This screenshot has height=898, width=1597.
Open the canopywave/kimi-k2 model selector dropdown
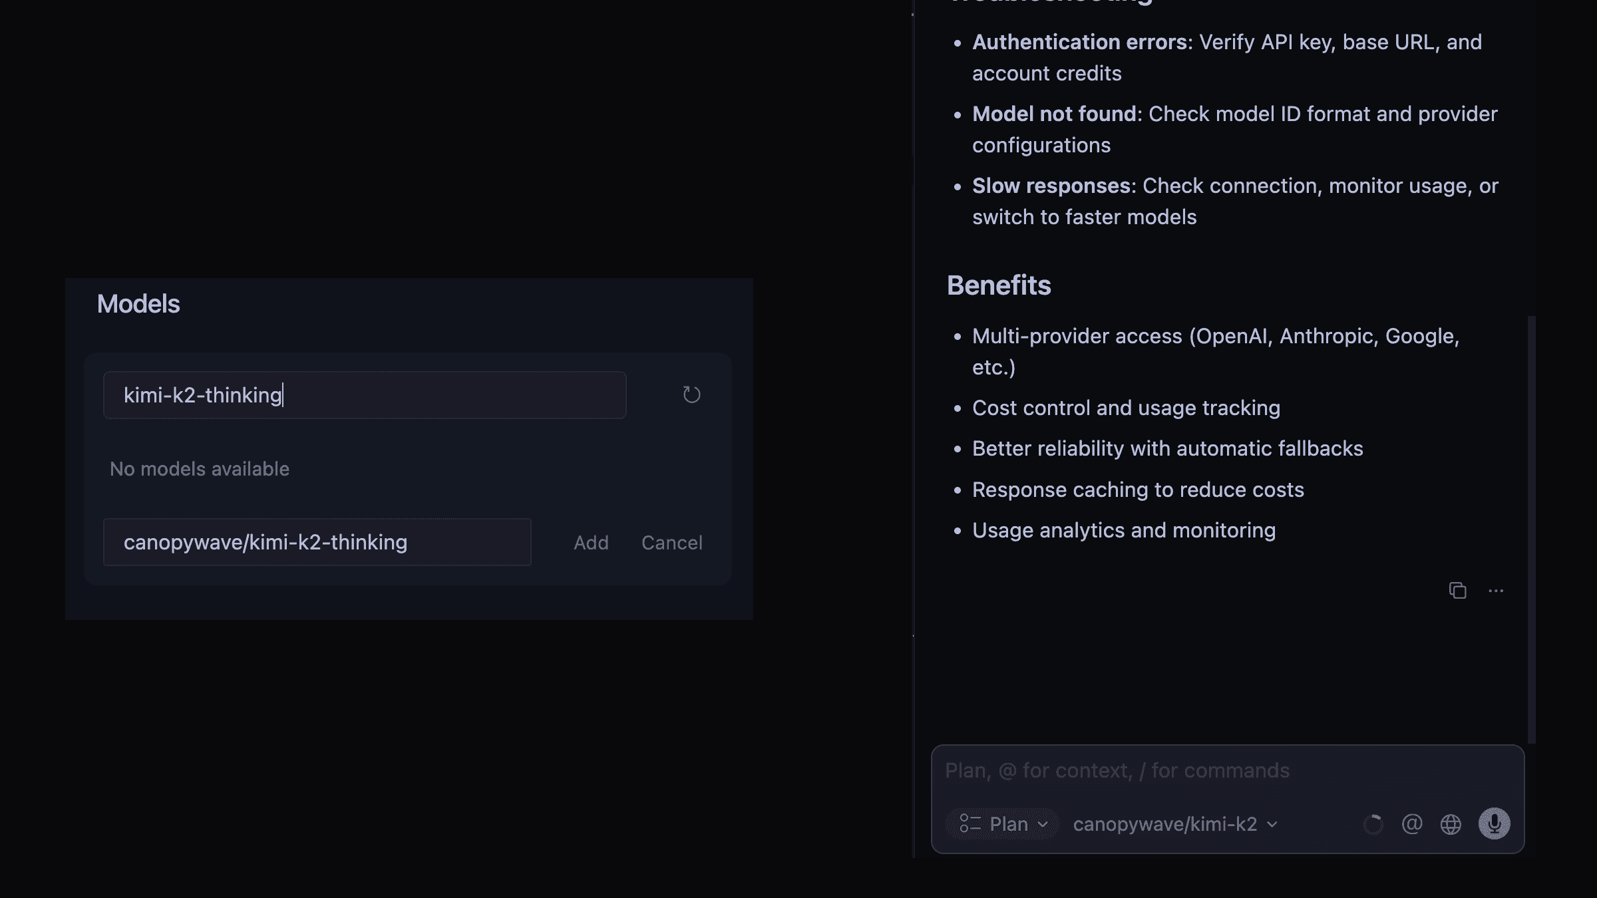[1273, 824]
